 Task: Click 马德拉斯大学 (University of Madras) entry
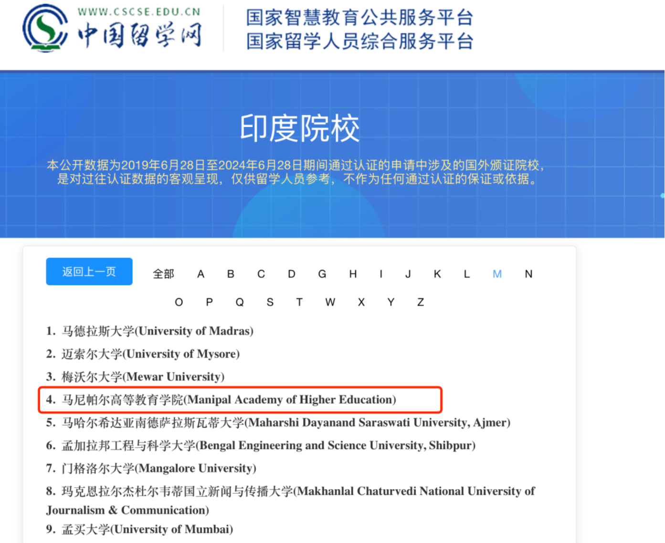150,331
